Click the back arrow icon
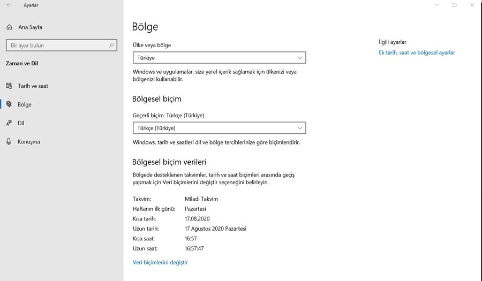This screenshot has width=482, height=281. pos(9,5)
